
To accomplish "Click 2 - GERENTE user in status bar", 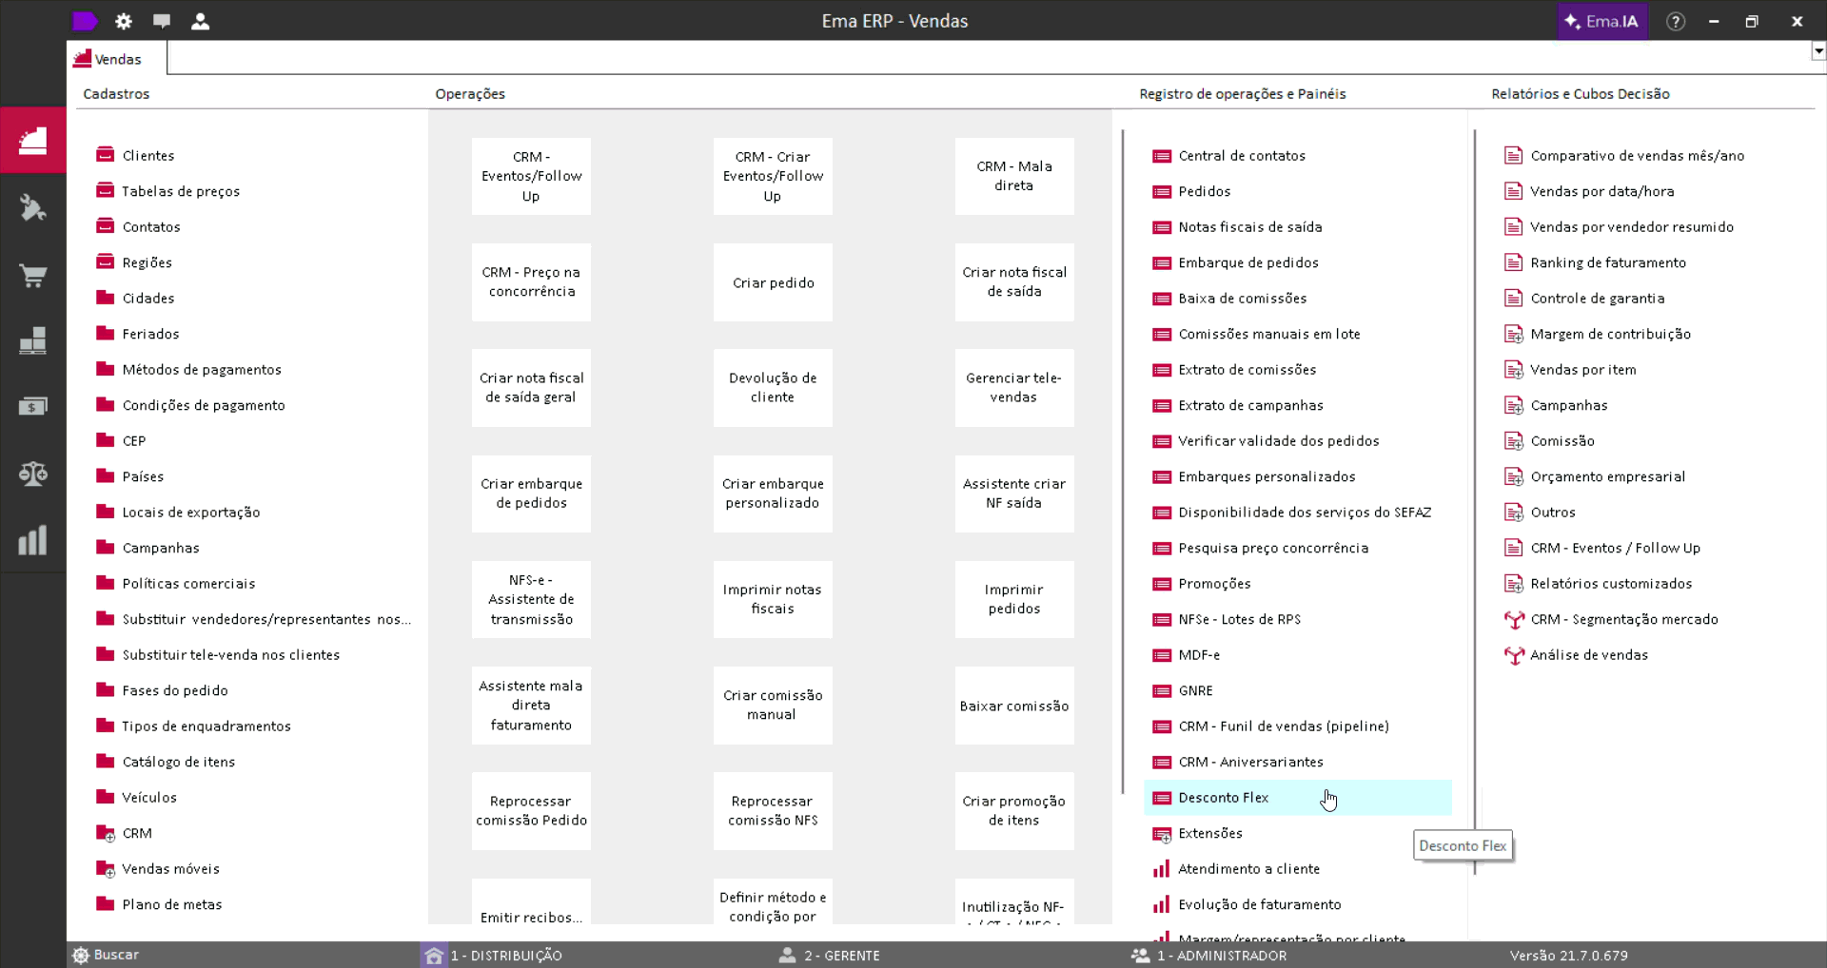I will tap(829, 955).
